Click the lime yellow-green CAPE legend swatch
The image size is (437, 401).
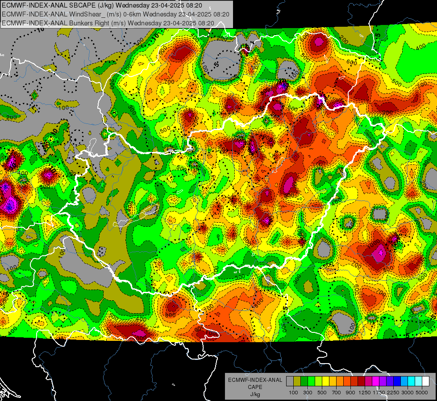coord(318,381)
